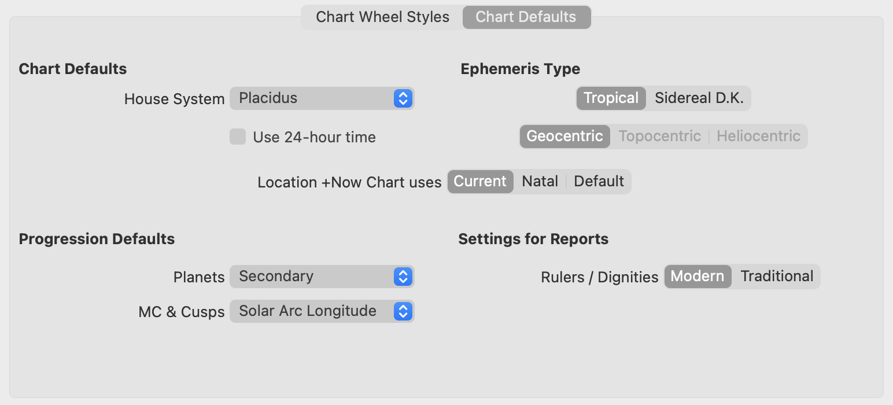Set Now Chart location to Default
Viewport: 893px width, 405px height.
click(x=599, y=182)
